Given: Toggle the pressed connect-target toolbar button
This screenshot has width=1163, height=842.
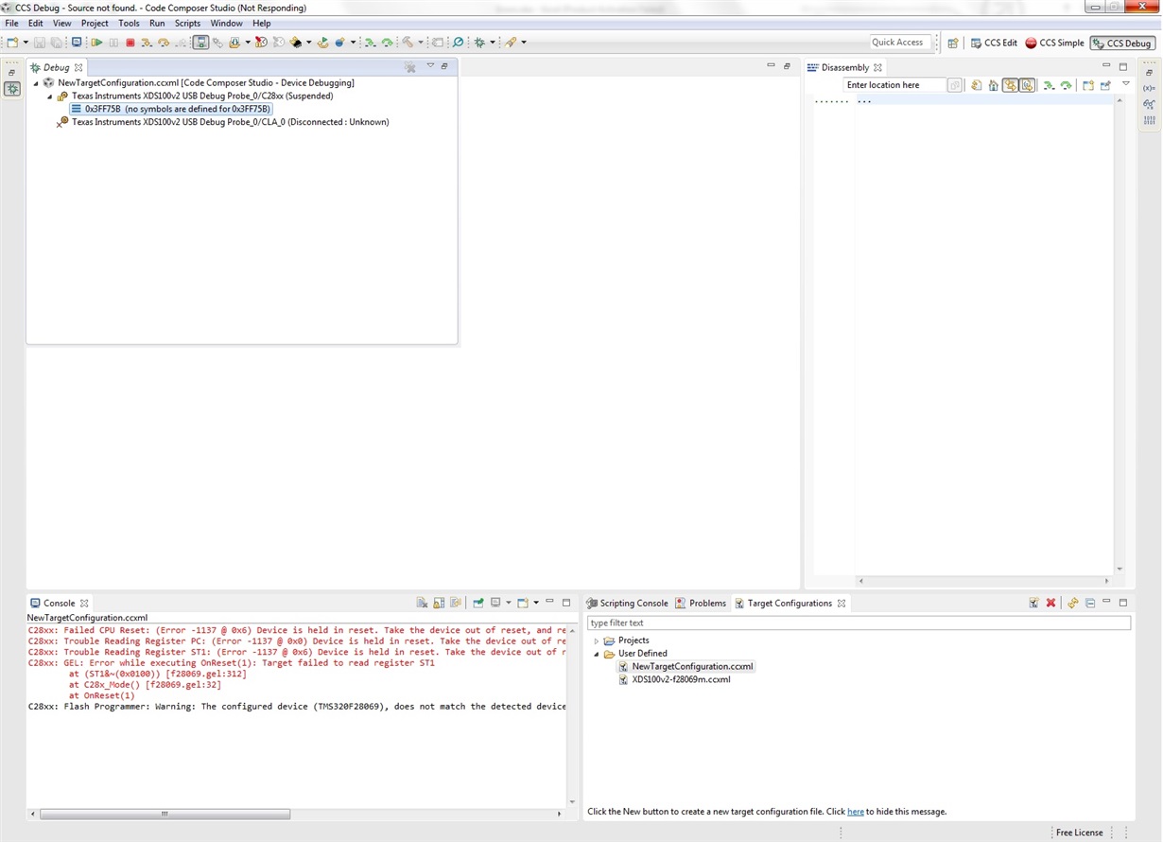Looking at the screenshot, I should click(x=200, y=43).
